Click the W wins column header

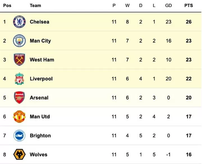(127, 6)
